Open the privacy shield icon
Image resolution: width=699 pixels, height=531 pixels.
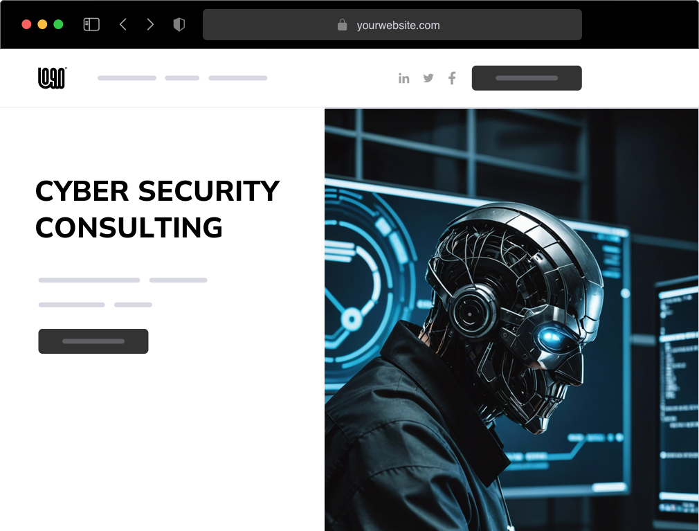(179, 24)
